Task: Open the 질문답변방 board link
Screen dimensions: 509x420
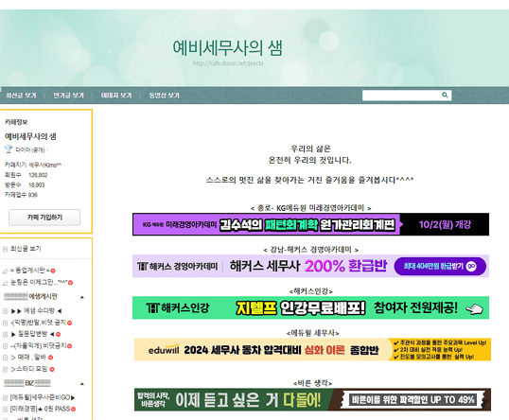Action: click(32, 334)
